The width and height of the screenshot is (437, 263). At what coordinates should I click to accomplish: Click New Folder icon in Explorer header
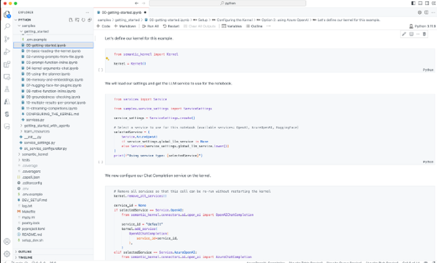77,20
